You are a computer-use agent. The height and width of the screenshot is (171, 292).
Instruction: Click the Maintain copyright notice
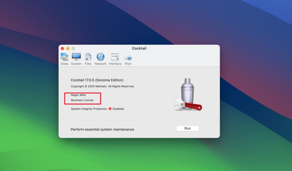[102, 86]
